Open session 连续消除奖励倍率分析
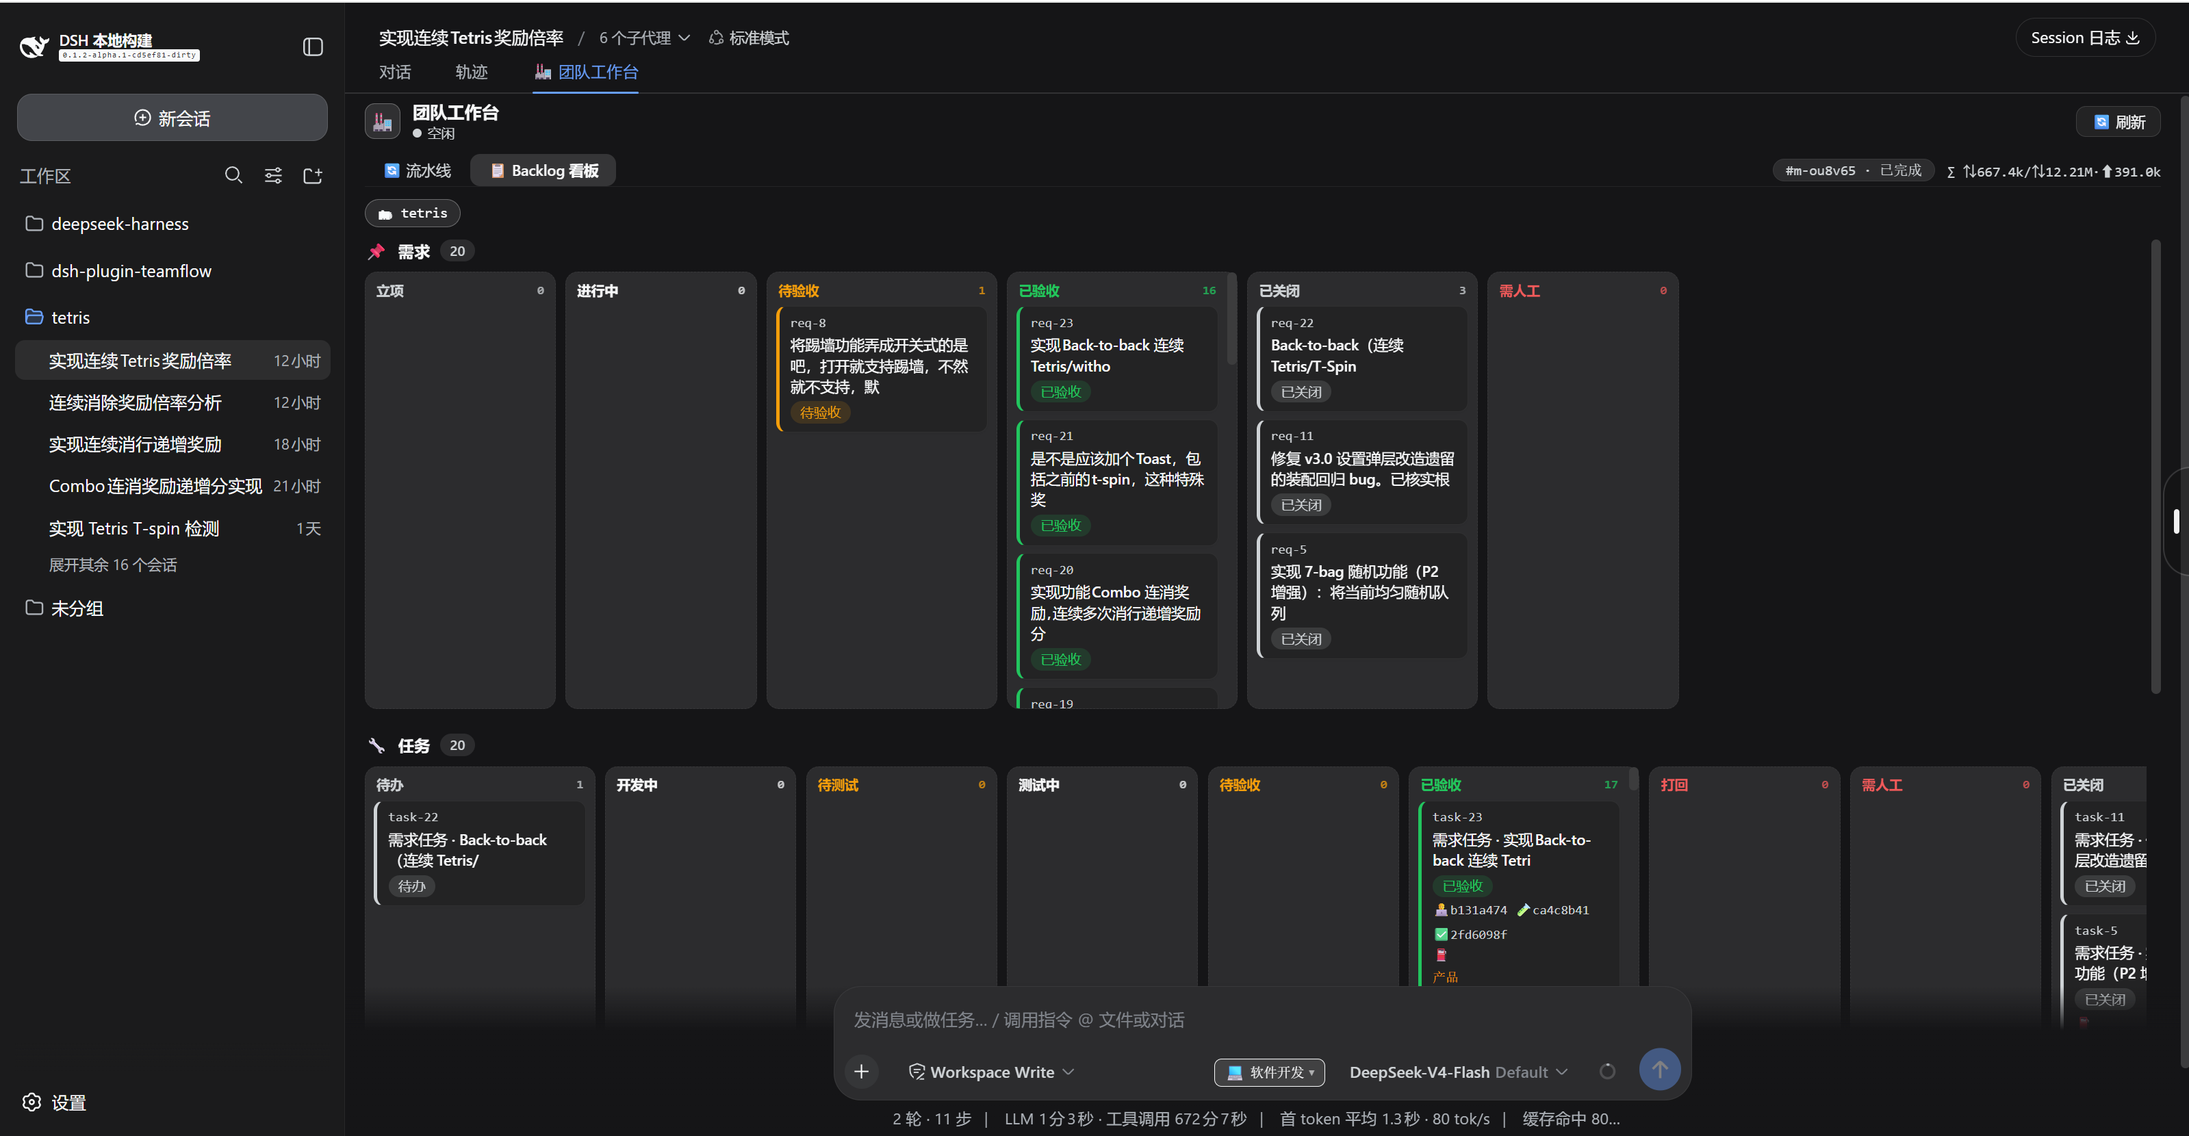Screen dimensions: 2189x1136 point(172,403)
